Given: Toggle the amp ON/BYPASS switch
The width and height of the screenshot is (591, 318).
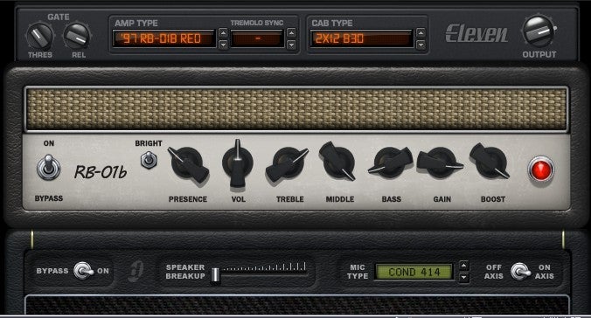Looking at the screenshot, I should click(48, 167).
